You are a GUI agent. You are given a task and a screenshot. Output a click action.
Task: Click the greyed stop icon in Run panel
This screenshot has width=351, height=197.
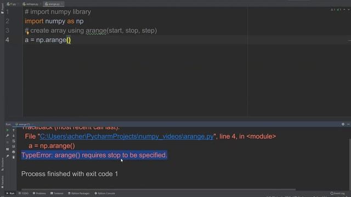[x=7, y=142]
